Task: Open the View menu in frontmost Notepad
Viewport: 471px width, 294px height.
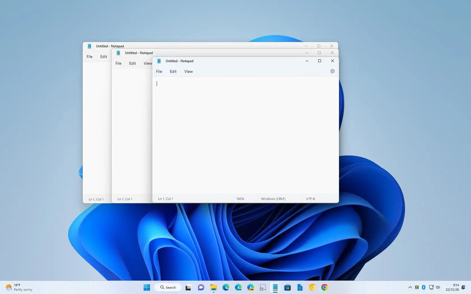Action: 188,71
